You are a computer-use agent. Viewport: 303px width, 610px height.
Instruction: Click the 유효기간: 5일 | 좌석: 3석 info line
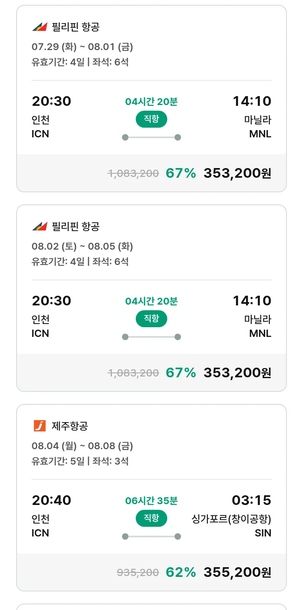point(80,461)
